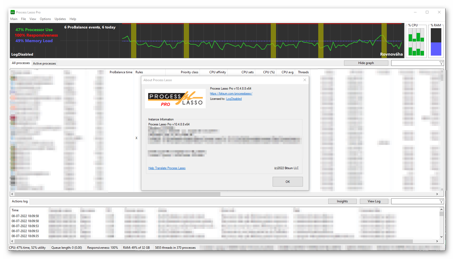Maximize the Process Lasso Pro window

click(x=427, y=12)
